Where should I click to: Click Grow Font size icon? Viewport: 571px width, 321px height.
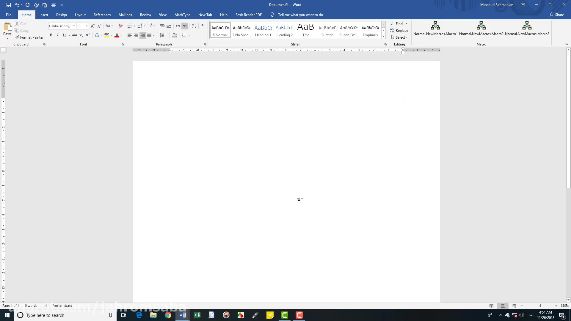(92, 26)
